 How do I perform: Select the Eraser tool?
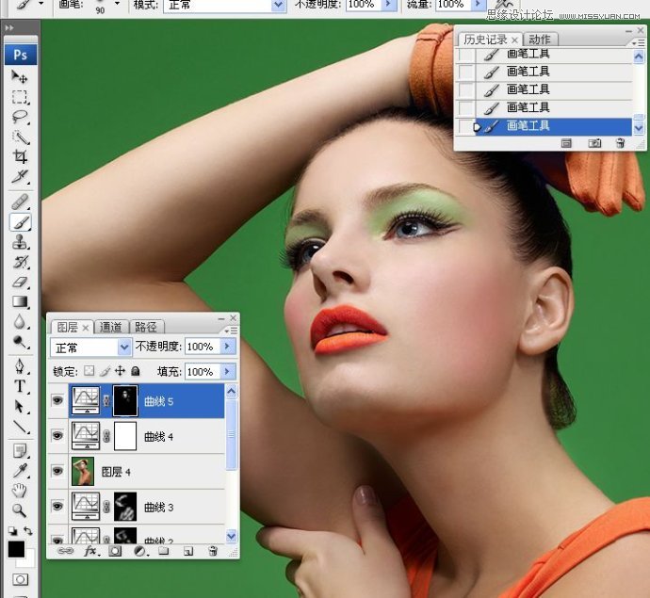coord(19,282)
